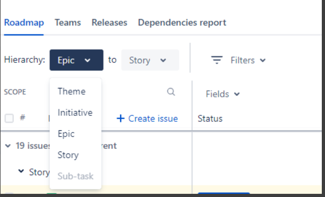The width and height of the screenshot is (325, 197).
Task: Switch to the Teams tab
Action: (68, 23)
